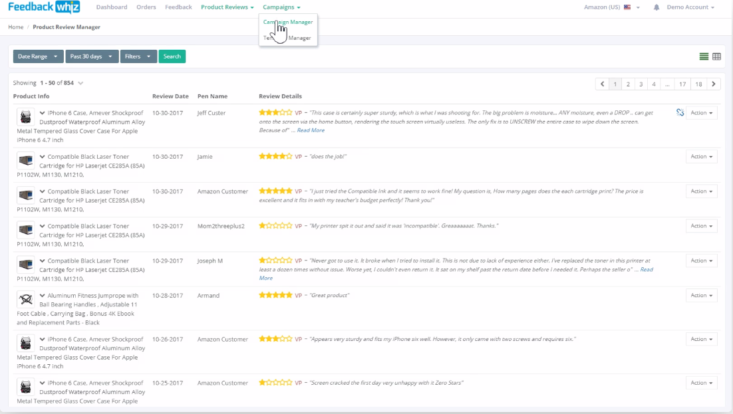The height and width of the screenshot is (414, 733).
Task: Open the jumprope product thumbnail
Action: [26, 299]
